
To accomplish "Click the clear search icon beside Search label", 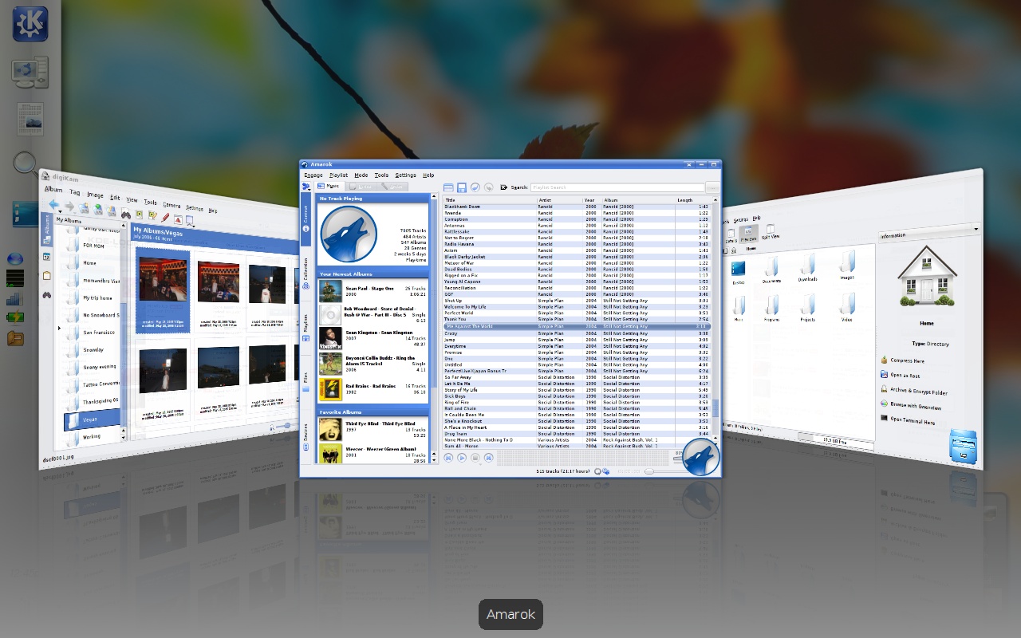I will click(504, 187).
